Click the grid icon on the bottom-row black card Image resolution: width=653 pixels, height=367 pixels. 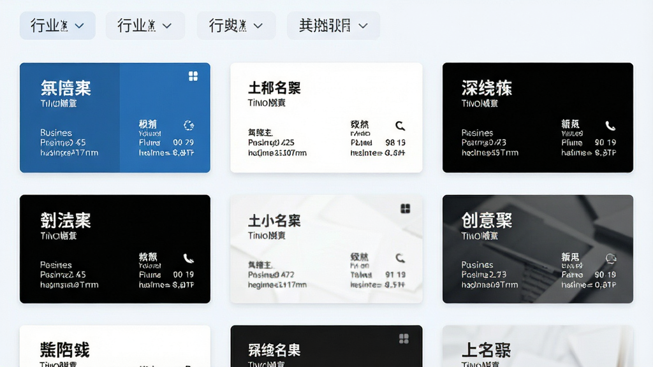pyautogui.click(x=404, y=339)
